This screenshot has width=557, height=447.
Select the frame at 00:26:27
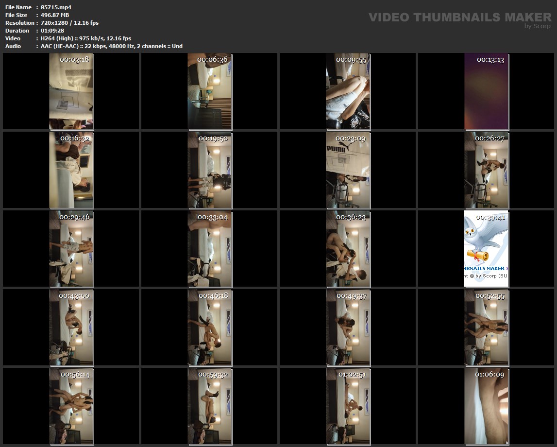(486, 170)
